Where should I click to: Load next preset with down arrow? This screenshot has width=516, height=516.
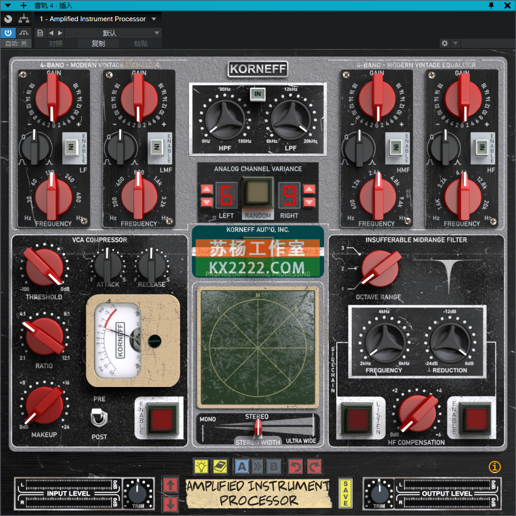coord(170,504)
